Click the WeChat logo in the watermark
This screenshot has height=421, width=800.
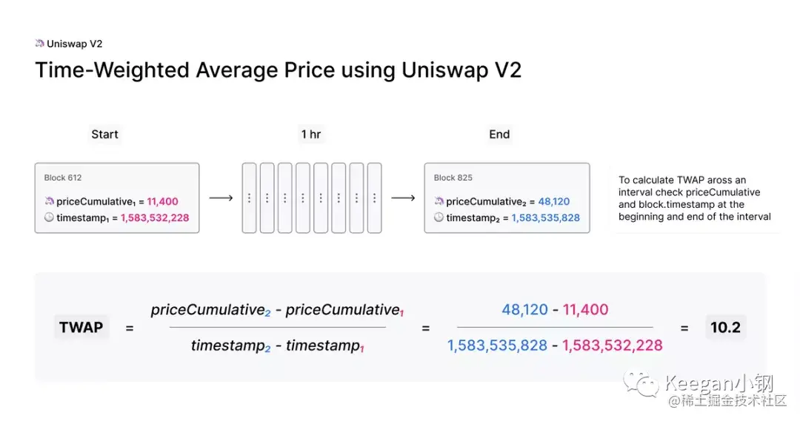tap(641, 383)
